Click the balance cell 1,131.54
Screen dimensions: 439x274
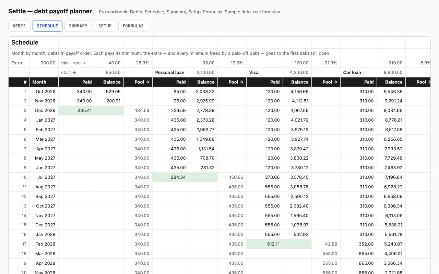click(x=203, y=149)
